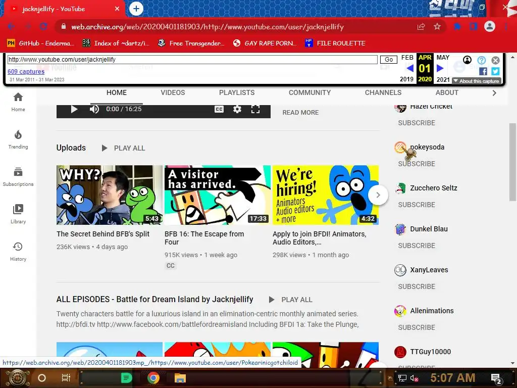Subscribe to Dunkel Blau
The height and width of the screenshot is (388, 517).
coord(417,246)
